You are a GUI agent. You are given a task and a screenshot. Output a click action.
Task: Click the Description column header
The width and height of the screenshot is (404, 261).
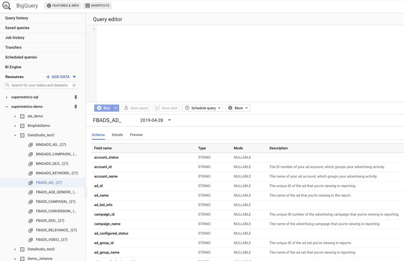[x=278, y=148]
